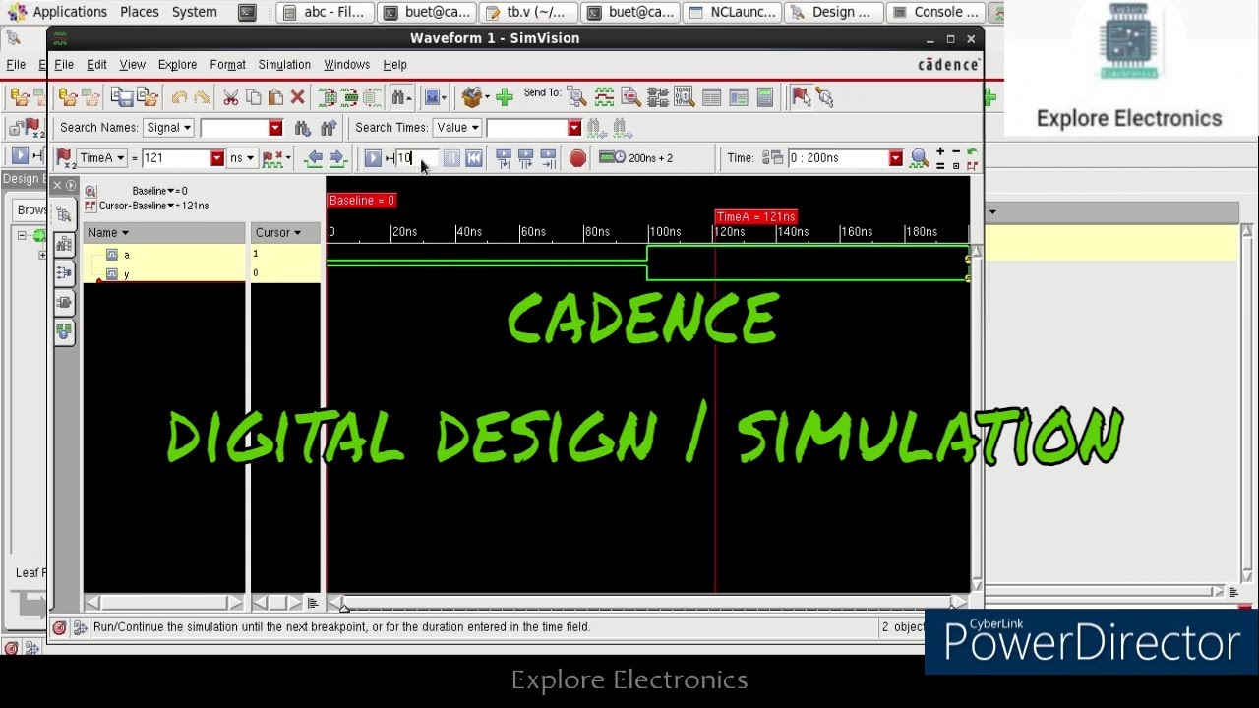Expand the Cursor column header dropdown
Image resolution: width=1259 pixels, height=708 pixels.
297,233
